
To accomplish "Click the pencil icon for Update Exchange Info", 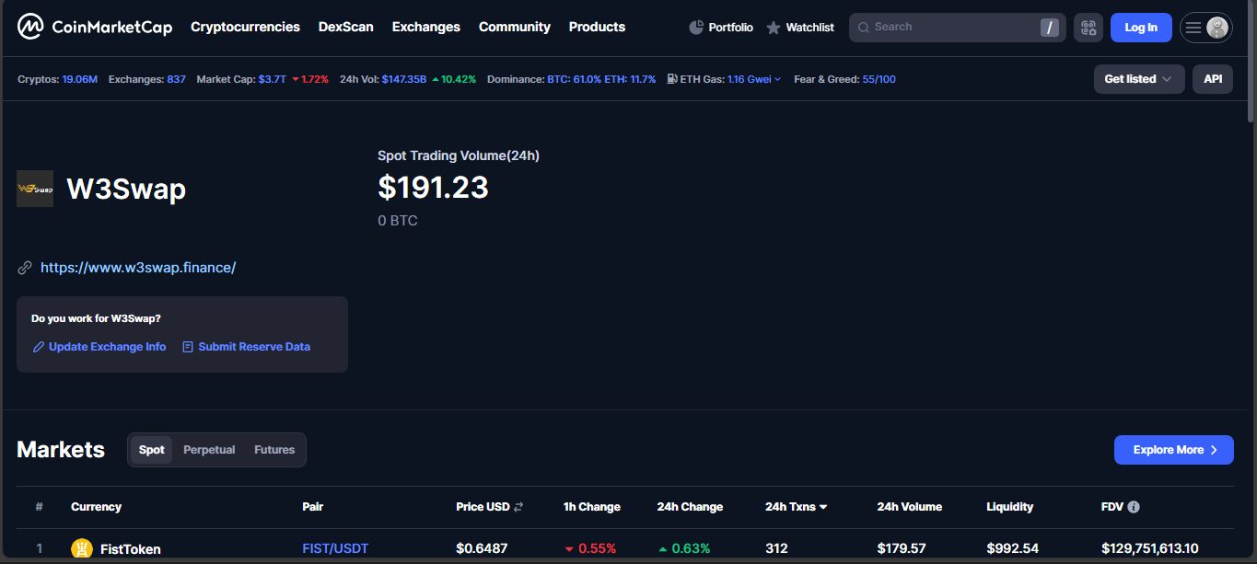I will (39, 347).
